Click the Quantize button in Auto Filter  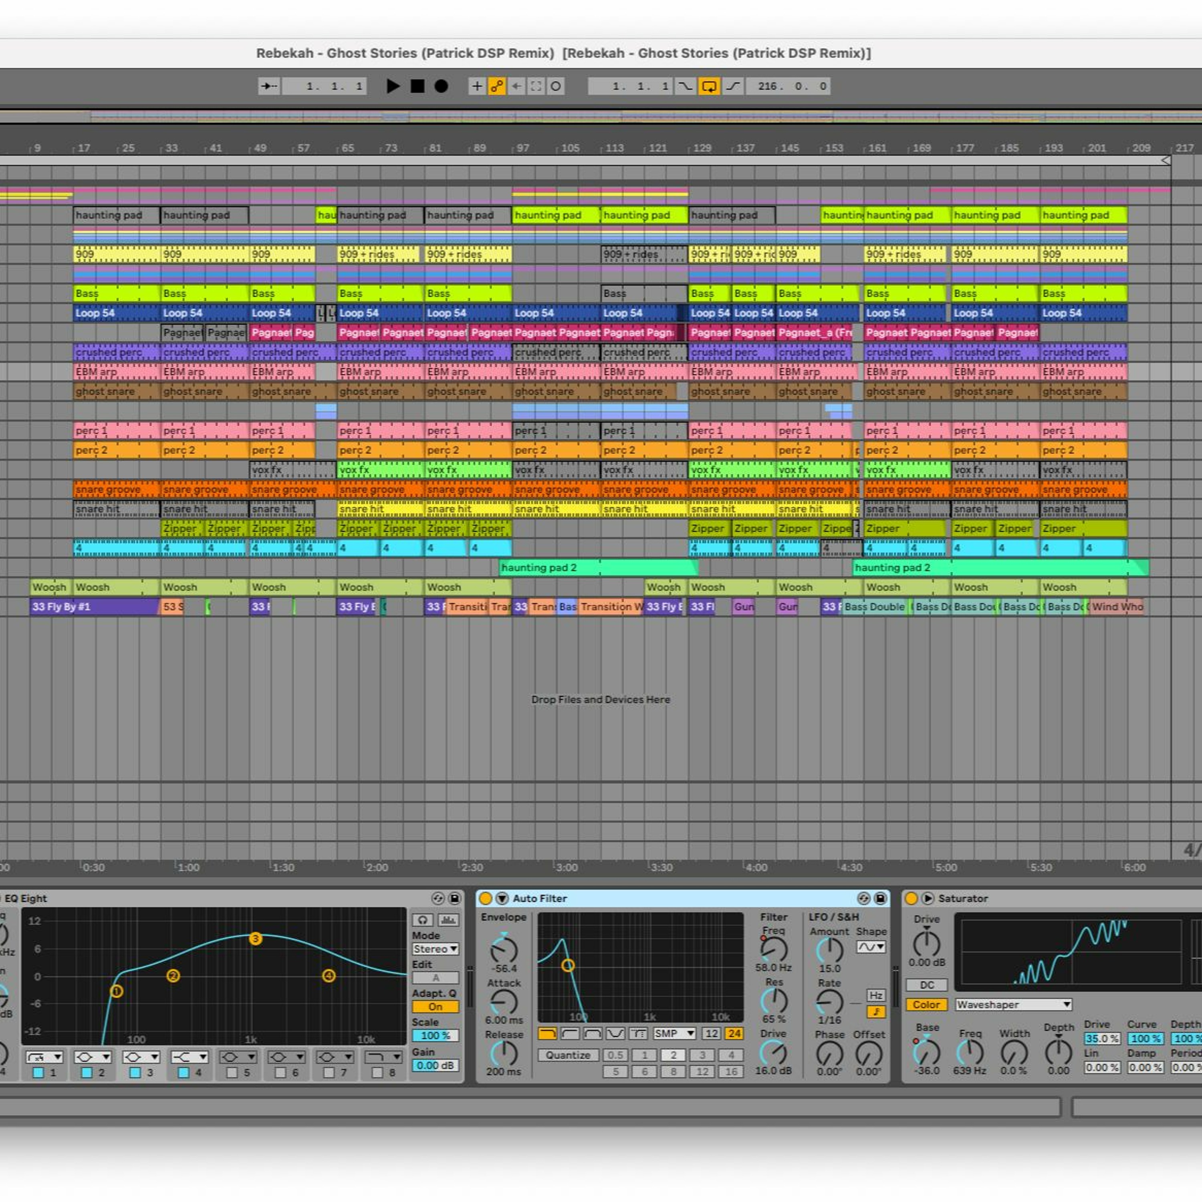568,1055
